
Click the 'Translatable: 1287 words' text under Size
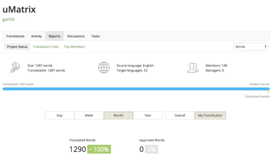coord(46,70)
